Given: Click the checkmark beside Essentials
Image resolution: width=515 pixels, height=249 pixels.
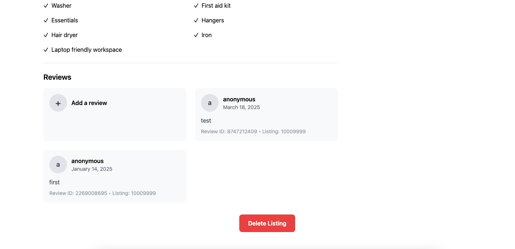Looking at the screenshot, I should point(46,20).
